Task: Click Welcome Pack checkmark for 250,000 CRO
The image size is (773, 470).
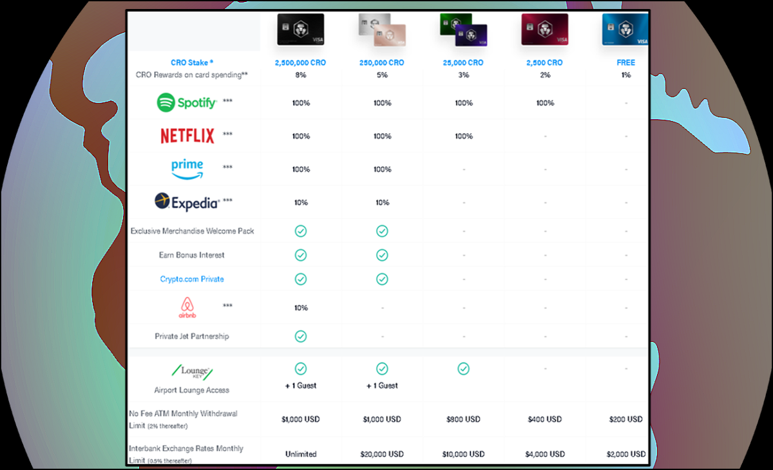Action: click(x=382, y=231)
